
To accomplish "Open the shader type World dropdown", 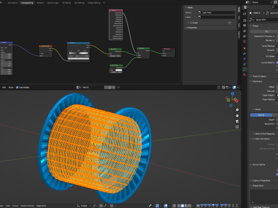I will click(x=78, y=87).
